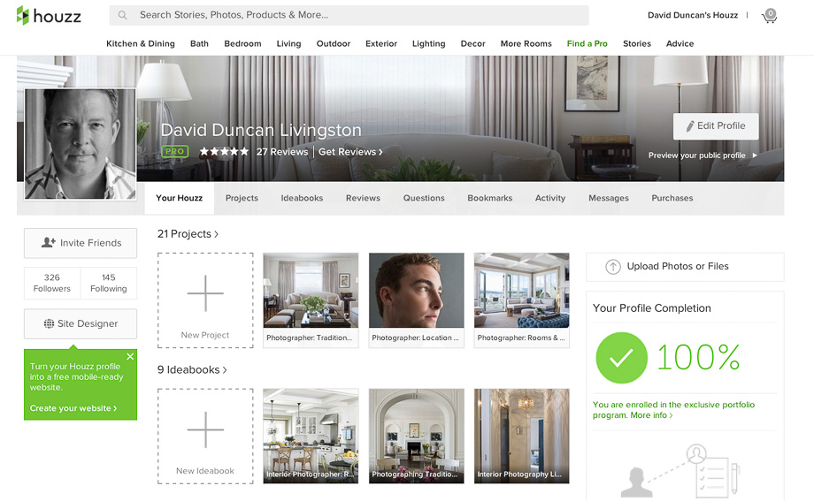Switch to the Ideabooks tab
Image resolution: width=814 pixels, height=501 pixels.
302,198
